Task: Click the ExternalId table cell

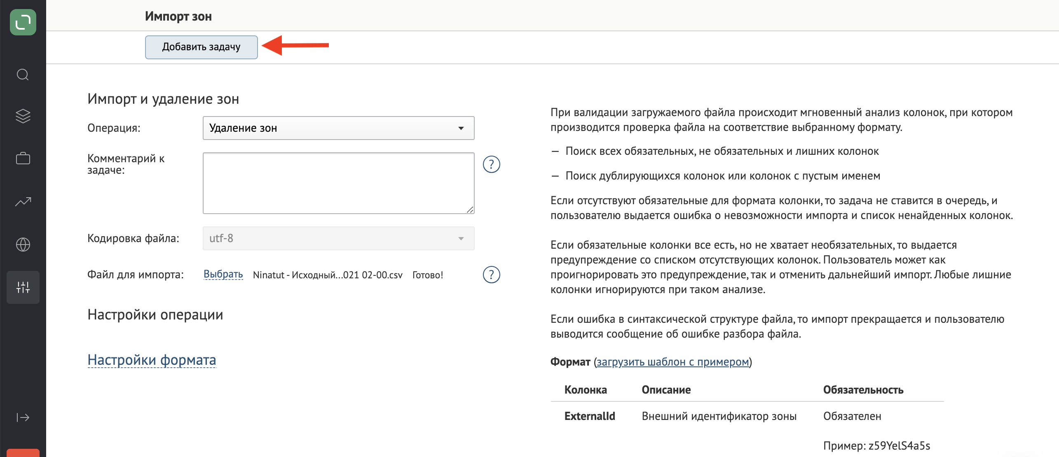Action: [x=590, y=416]
